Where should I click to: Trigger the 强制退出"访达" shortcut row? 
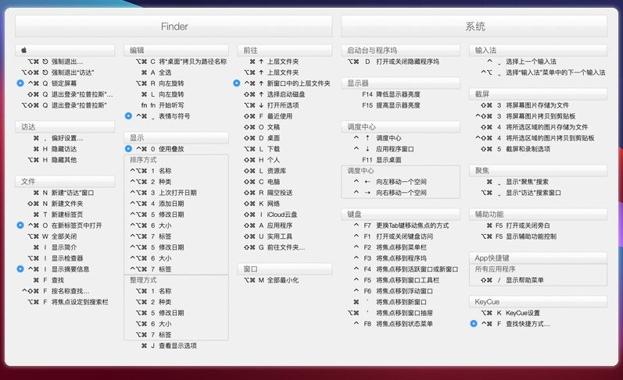pos(58,73)
